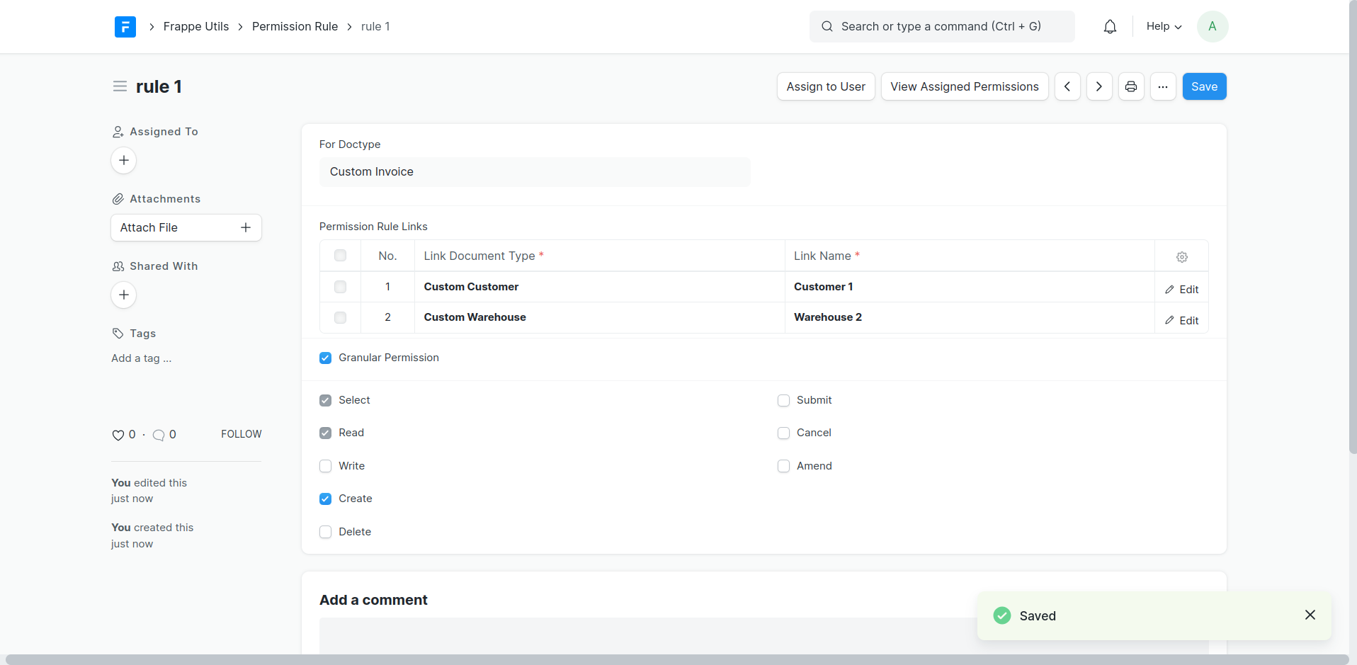
Task: Open the three-dots more actions menu
Action: pos(1163,86)
